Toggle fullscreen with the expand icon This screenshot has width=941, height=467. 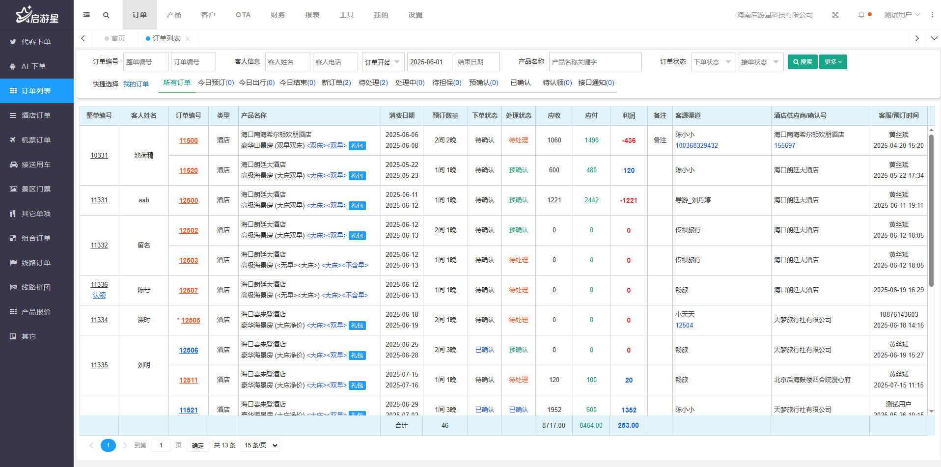835,15
